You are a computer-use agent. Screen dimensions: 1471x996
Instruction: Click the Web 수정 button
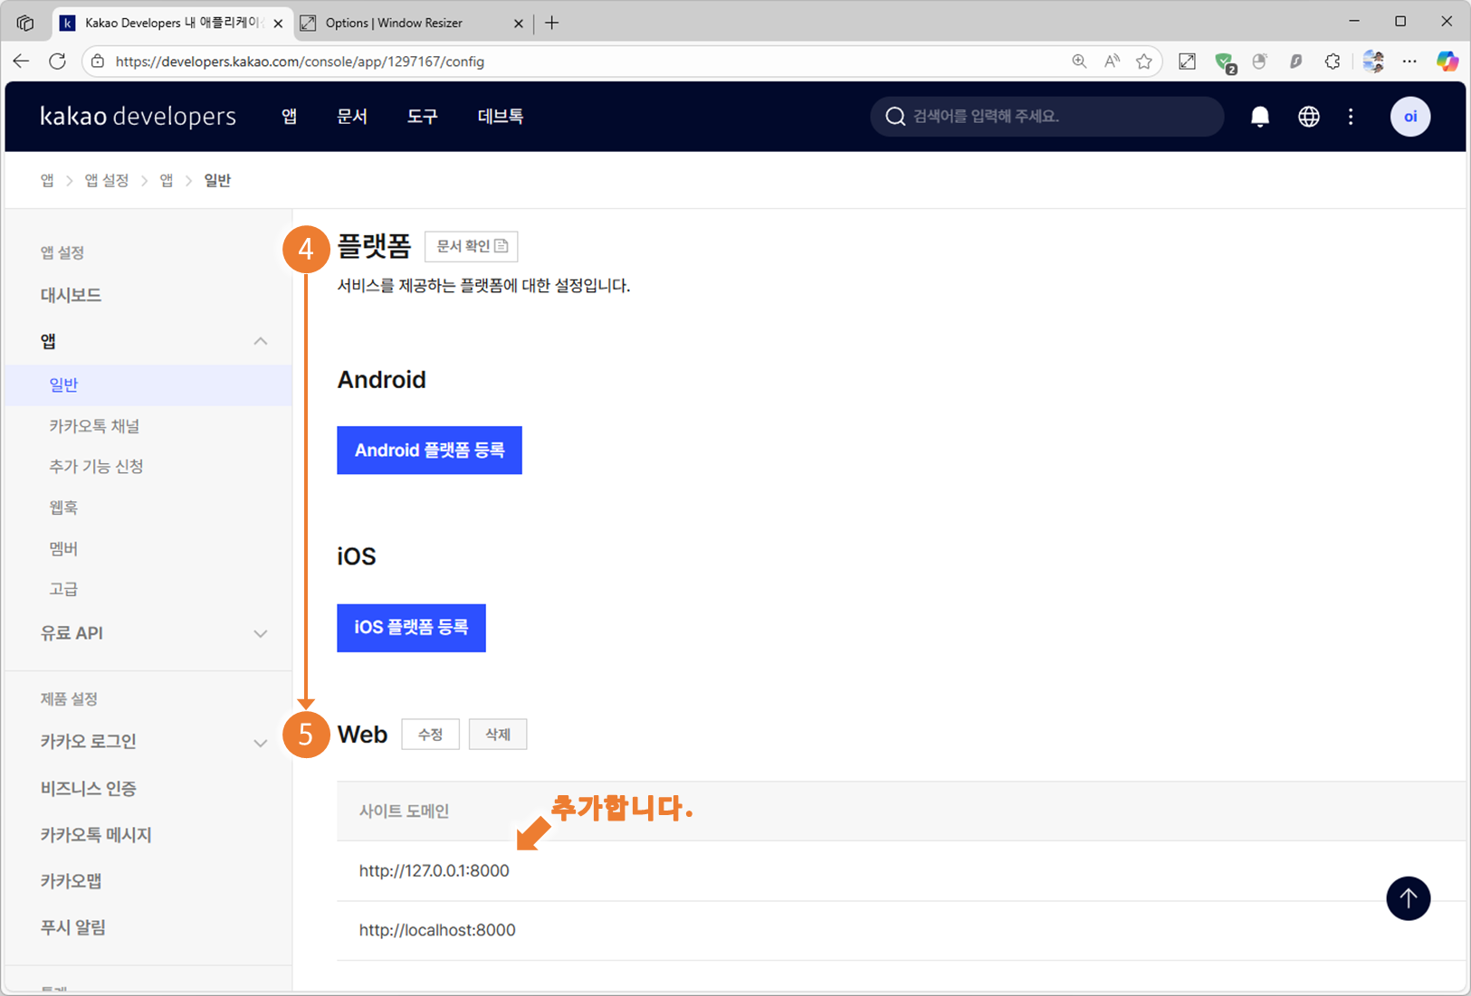[x=430, y=735]
